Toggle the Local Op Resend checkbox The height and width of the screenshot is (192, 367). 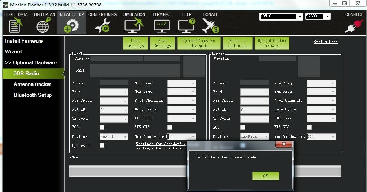[x=102, y=145]
